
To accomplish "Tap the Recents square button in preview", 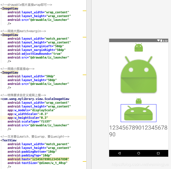I will (x=158, y=153).
